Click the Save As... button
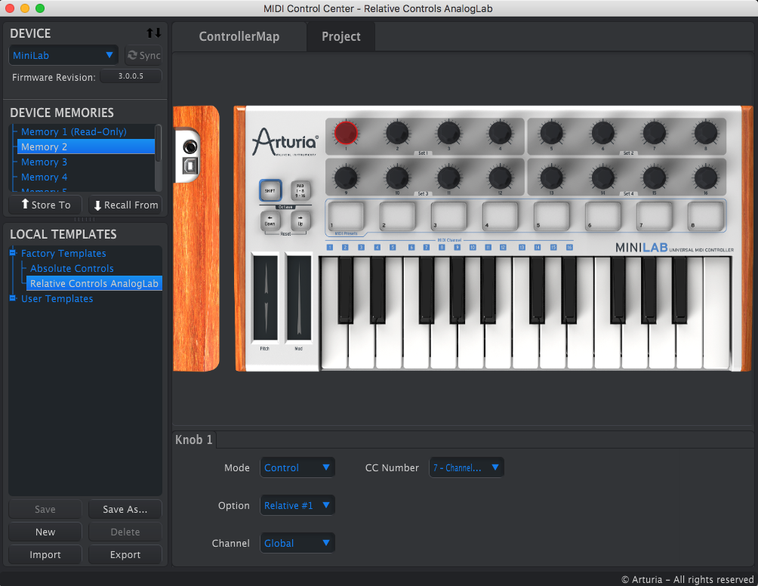Image resolution: width=758 pixels, height=586 pixels. [x=125, y=509]
